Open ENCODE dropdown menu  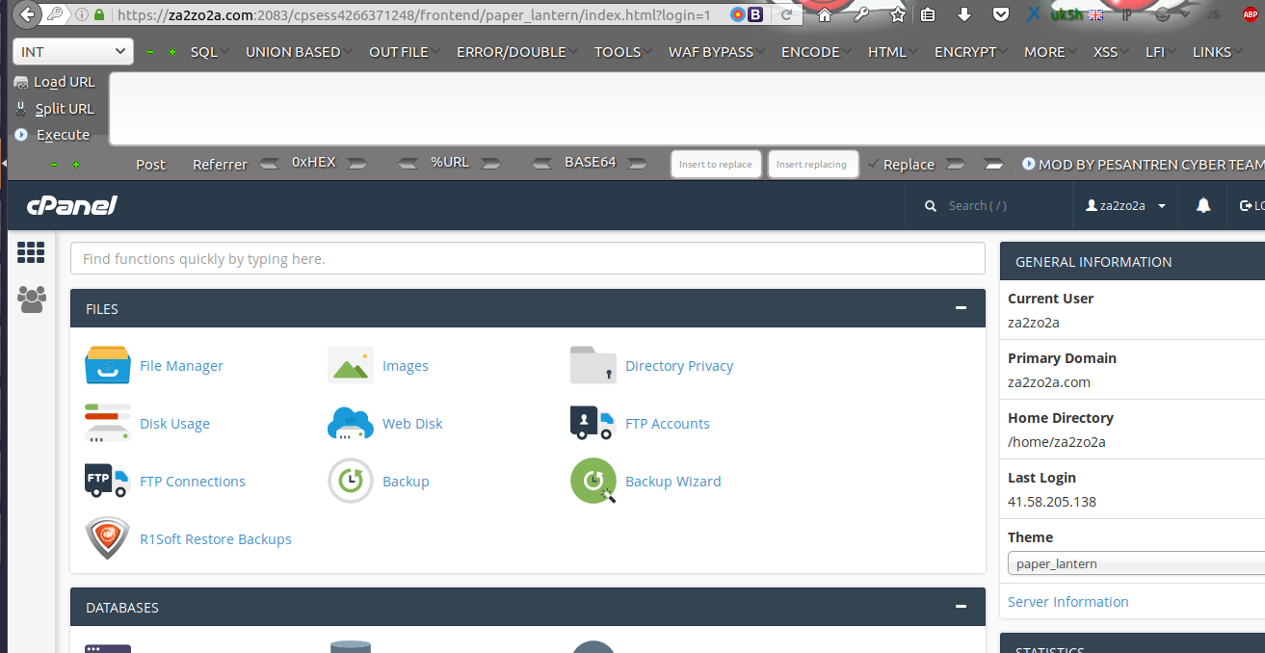pos(816,52)
